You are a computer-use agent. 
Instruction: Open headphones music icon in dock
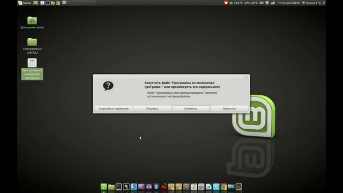[149, 187]
